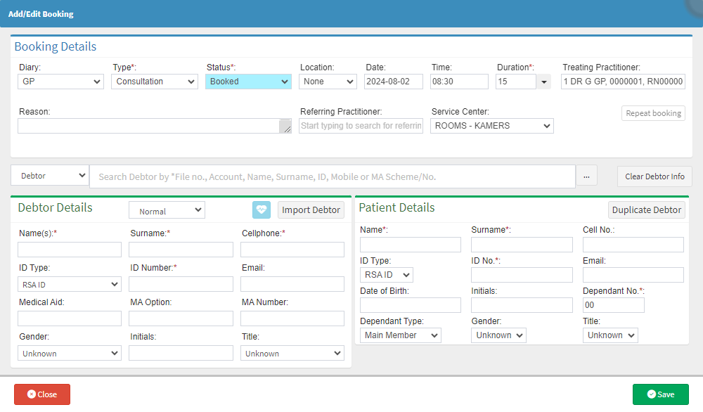703x412 pixels.
Task: Click the Import Debtor button
Action: 311,210
